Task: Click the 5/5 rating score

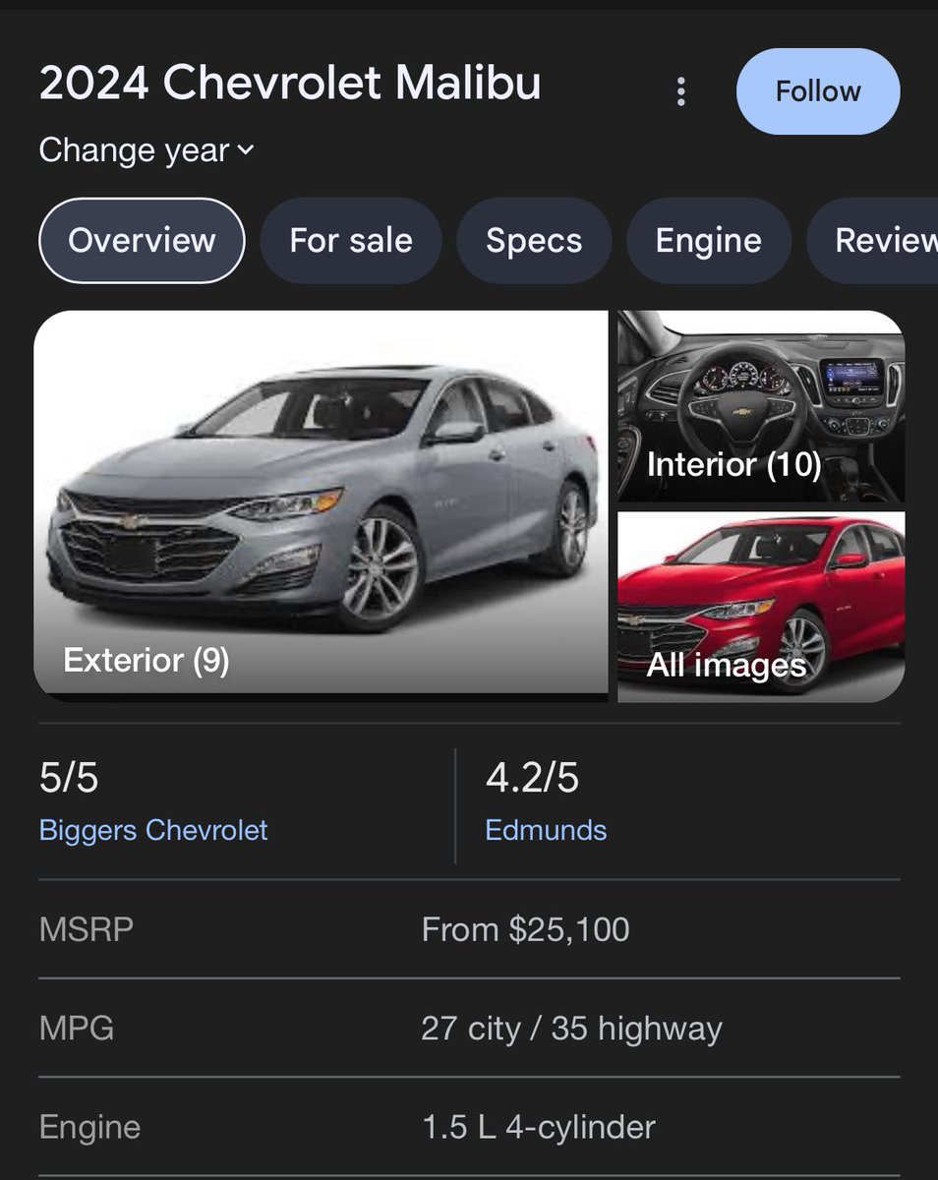Action: (x=69, y=778)
